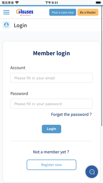Open the hamburger menu icon
The image size is (103, 183).
(6, 12)
